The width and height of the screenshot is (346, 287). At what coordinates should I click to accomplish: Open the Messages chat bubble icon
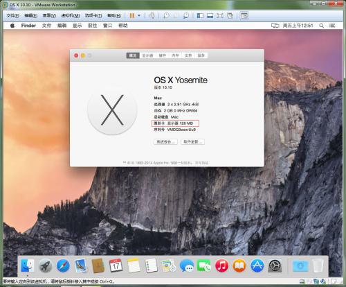[x=187, y=266]
